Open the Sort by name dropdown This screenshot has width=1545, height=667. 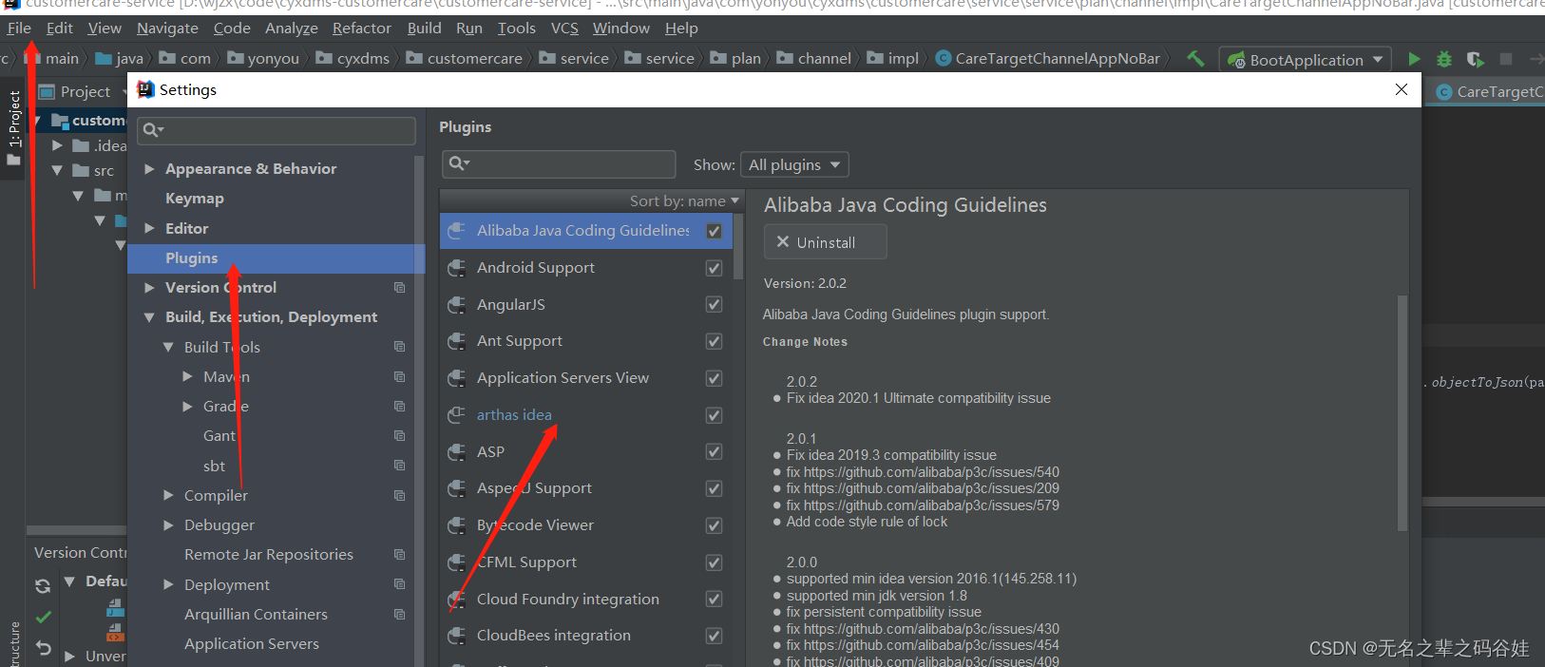[684, 201]
